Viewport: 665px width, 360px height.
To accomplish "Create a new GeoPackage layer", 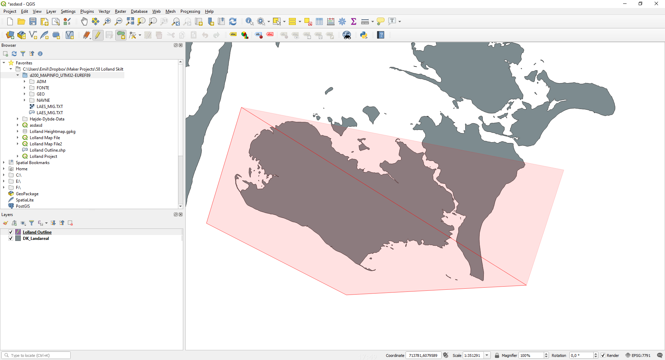I will (x=21, y=35).
